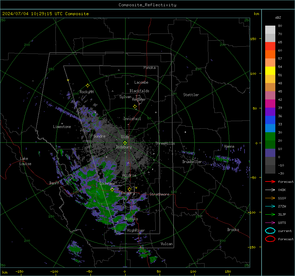The width and height of the screenshot is (295, 276).
Task: Click the HighRiver town label
Action: pos(136,231)
